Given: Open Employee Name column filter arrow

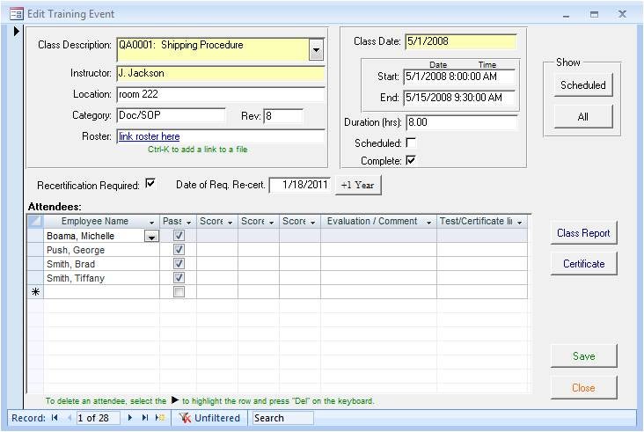Looking at the screenshot, I should pyautogui.click(x=151, y=223).
